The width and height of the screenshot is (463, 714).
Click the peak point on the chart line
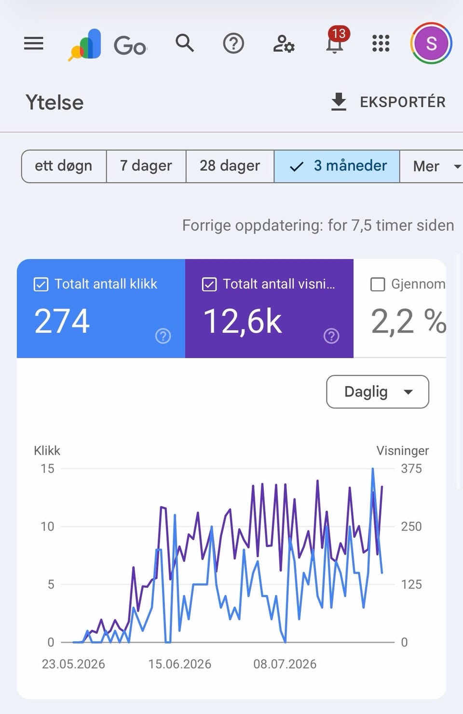click(373, 468)
